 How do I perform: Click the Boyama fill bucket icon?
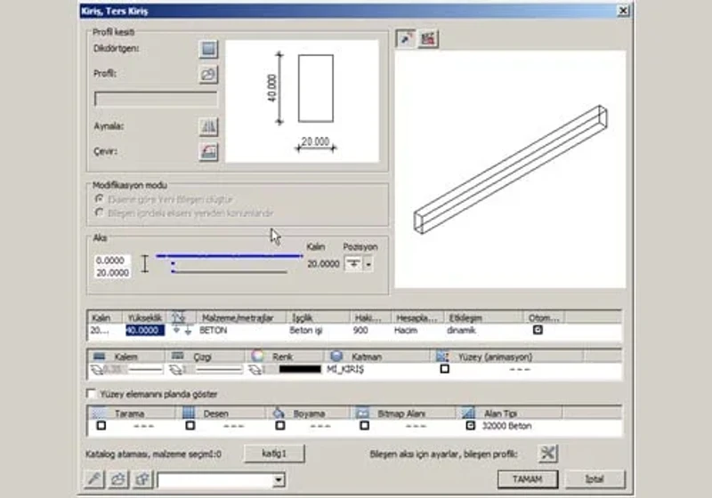[x=279, y=414]
